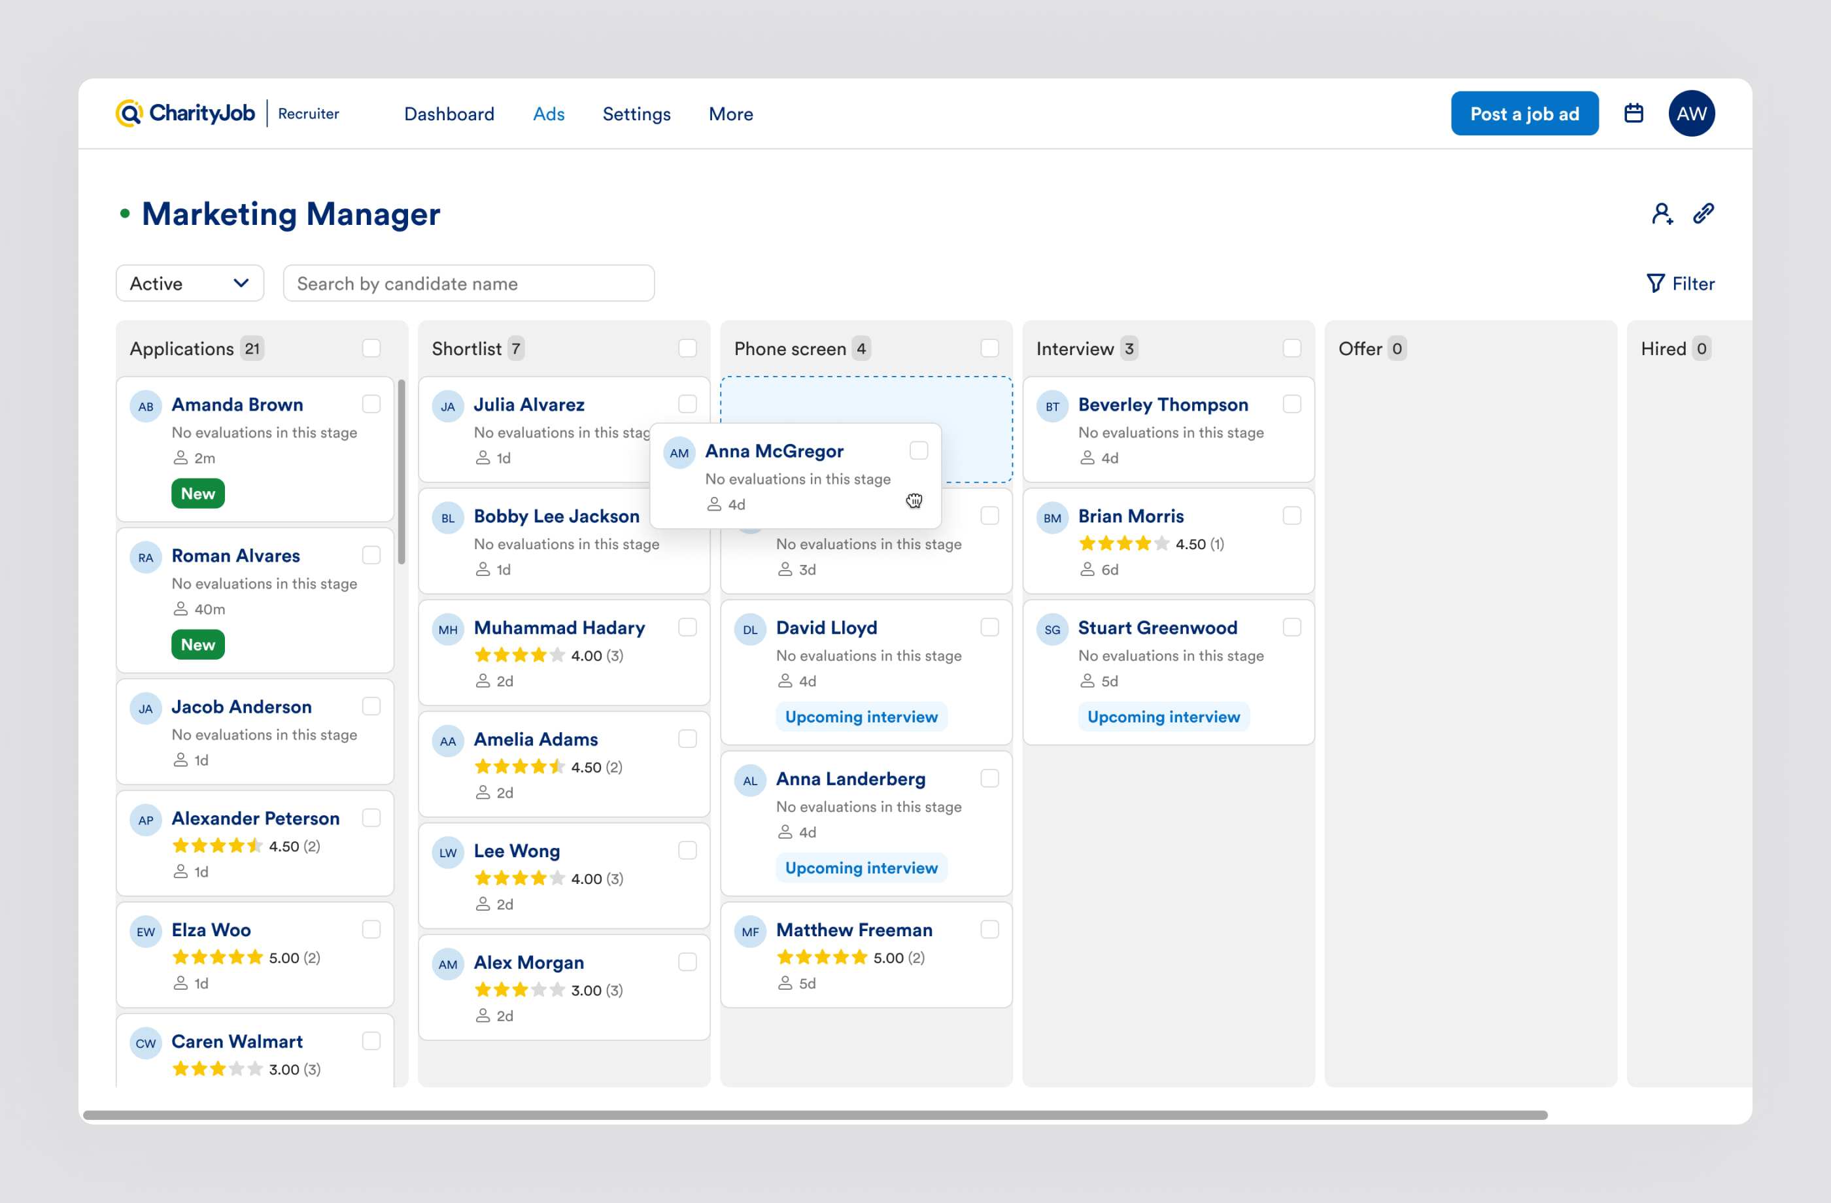Open the AW user avatar menu
Viewport: 1831px width, 1203px height.
[x=1691, y=114]
